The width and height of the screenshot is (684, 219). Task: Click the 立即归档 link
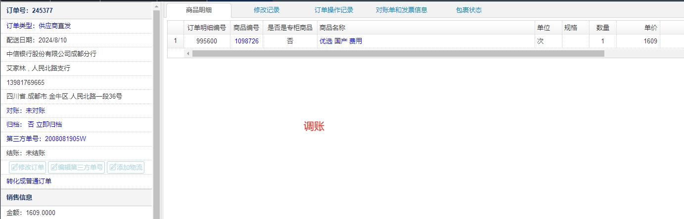[49, 125]
